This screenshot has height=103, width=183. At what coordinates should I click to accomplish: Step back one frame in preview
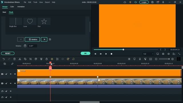point(95,54)
